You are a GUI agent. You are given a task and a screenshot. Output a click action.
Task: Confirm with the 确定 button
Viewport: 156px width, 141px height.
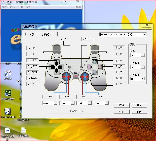pyautogui.click(x=139, y=112)
